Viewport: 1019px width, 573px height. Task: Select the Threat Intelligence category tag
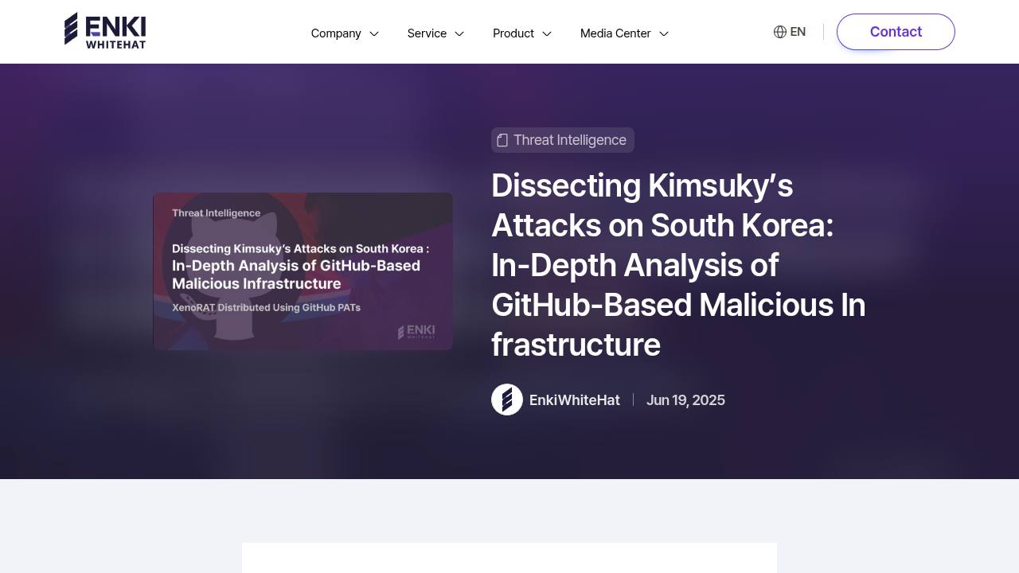[x=563, y=140]
